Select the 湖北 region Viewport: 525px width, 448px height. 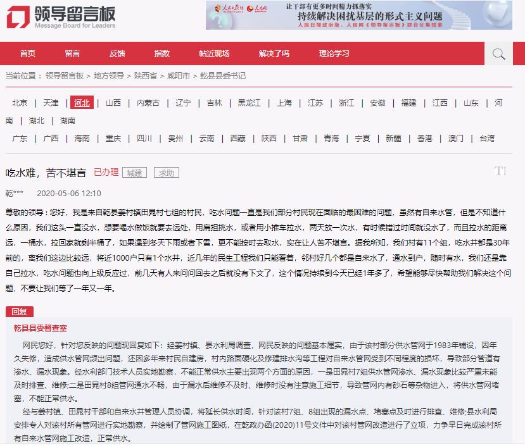[37, 120]
